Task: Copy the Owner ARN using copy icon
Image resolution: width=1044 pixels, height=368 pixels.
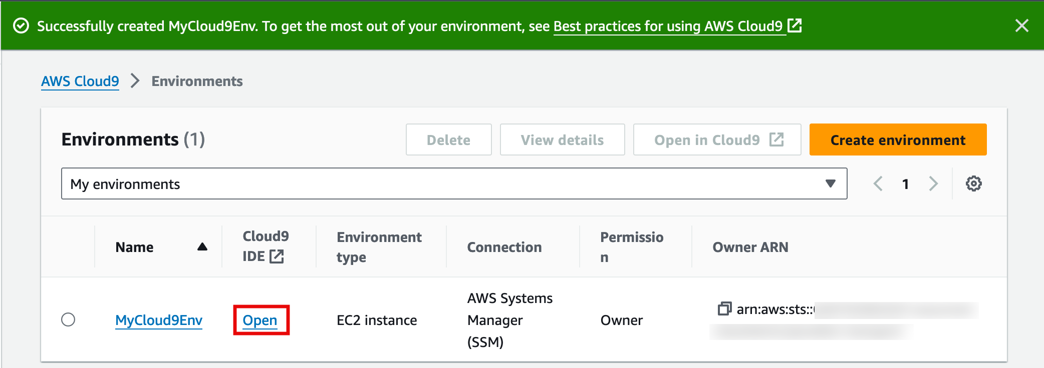Action: (724, 308)
